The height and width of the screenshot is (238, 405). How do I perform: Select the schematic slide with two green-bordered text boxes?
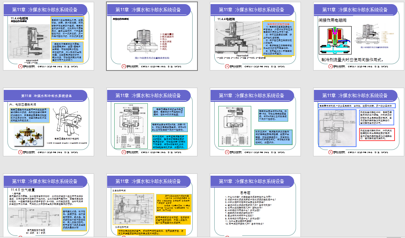[255, 122]
